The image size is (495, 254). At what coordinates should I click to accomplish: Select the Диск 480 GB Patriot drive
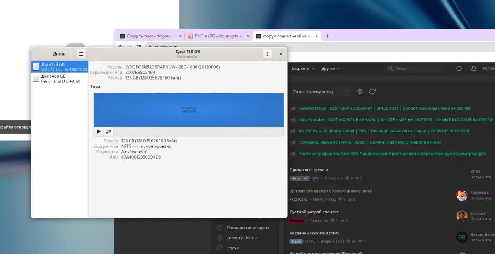pos(60,78)
